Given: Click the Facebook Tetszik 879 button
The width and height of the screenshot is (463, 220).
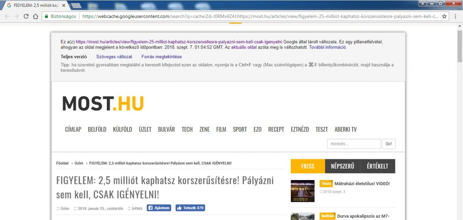Looking at the screenshot, I should [x=190, y=208].
